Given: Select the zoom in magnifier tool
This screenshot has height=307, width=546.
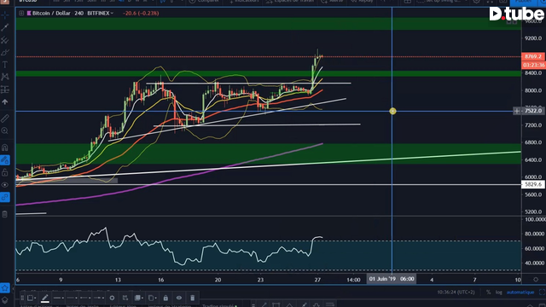Looking at the screenshot, I should (5, 130).
